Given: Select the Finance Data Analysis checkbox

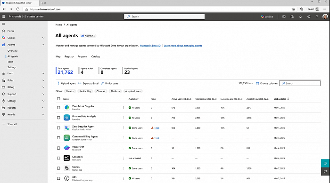Looking at the screenshot, I should click(x=58, y=118).
